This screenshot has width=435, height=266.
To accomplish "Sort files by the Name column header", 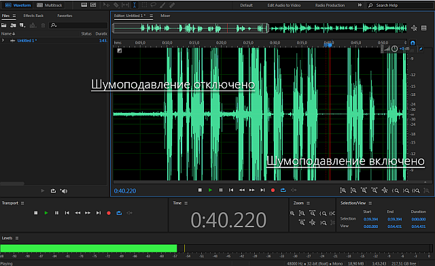I will point(8,33).
